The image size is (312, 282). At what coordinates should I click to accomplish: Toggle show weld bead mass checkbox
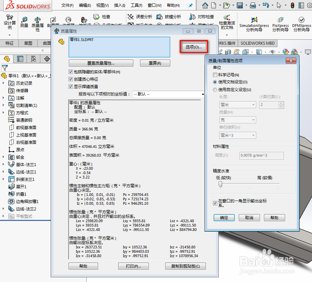(x=71, y=87)
